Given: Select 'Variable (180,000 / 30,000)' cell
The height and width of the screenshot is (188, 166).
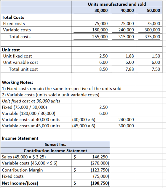Looking at the screenshot, I should click(36, 113).
